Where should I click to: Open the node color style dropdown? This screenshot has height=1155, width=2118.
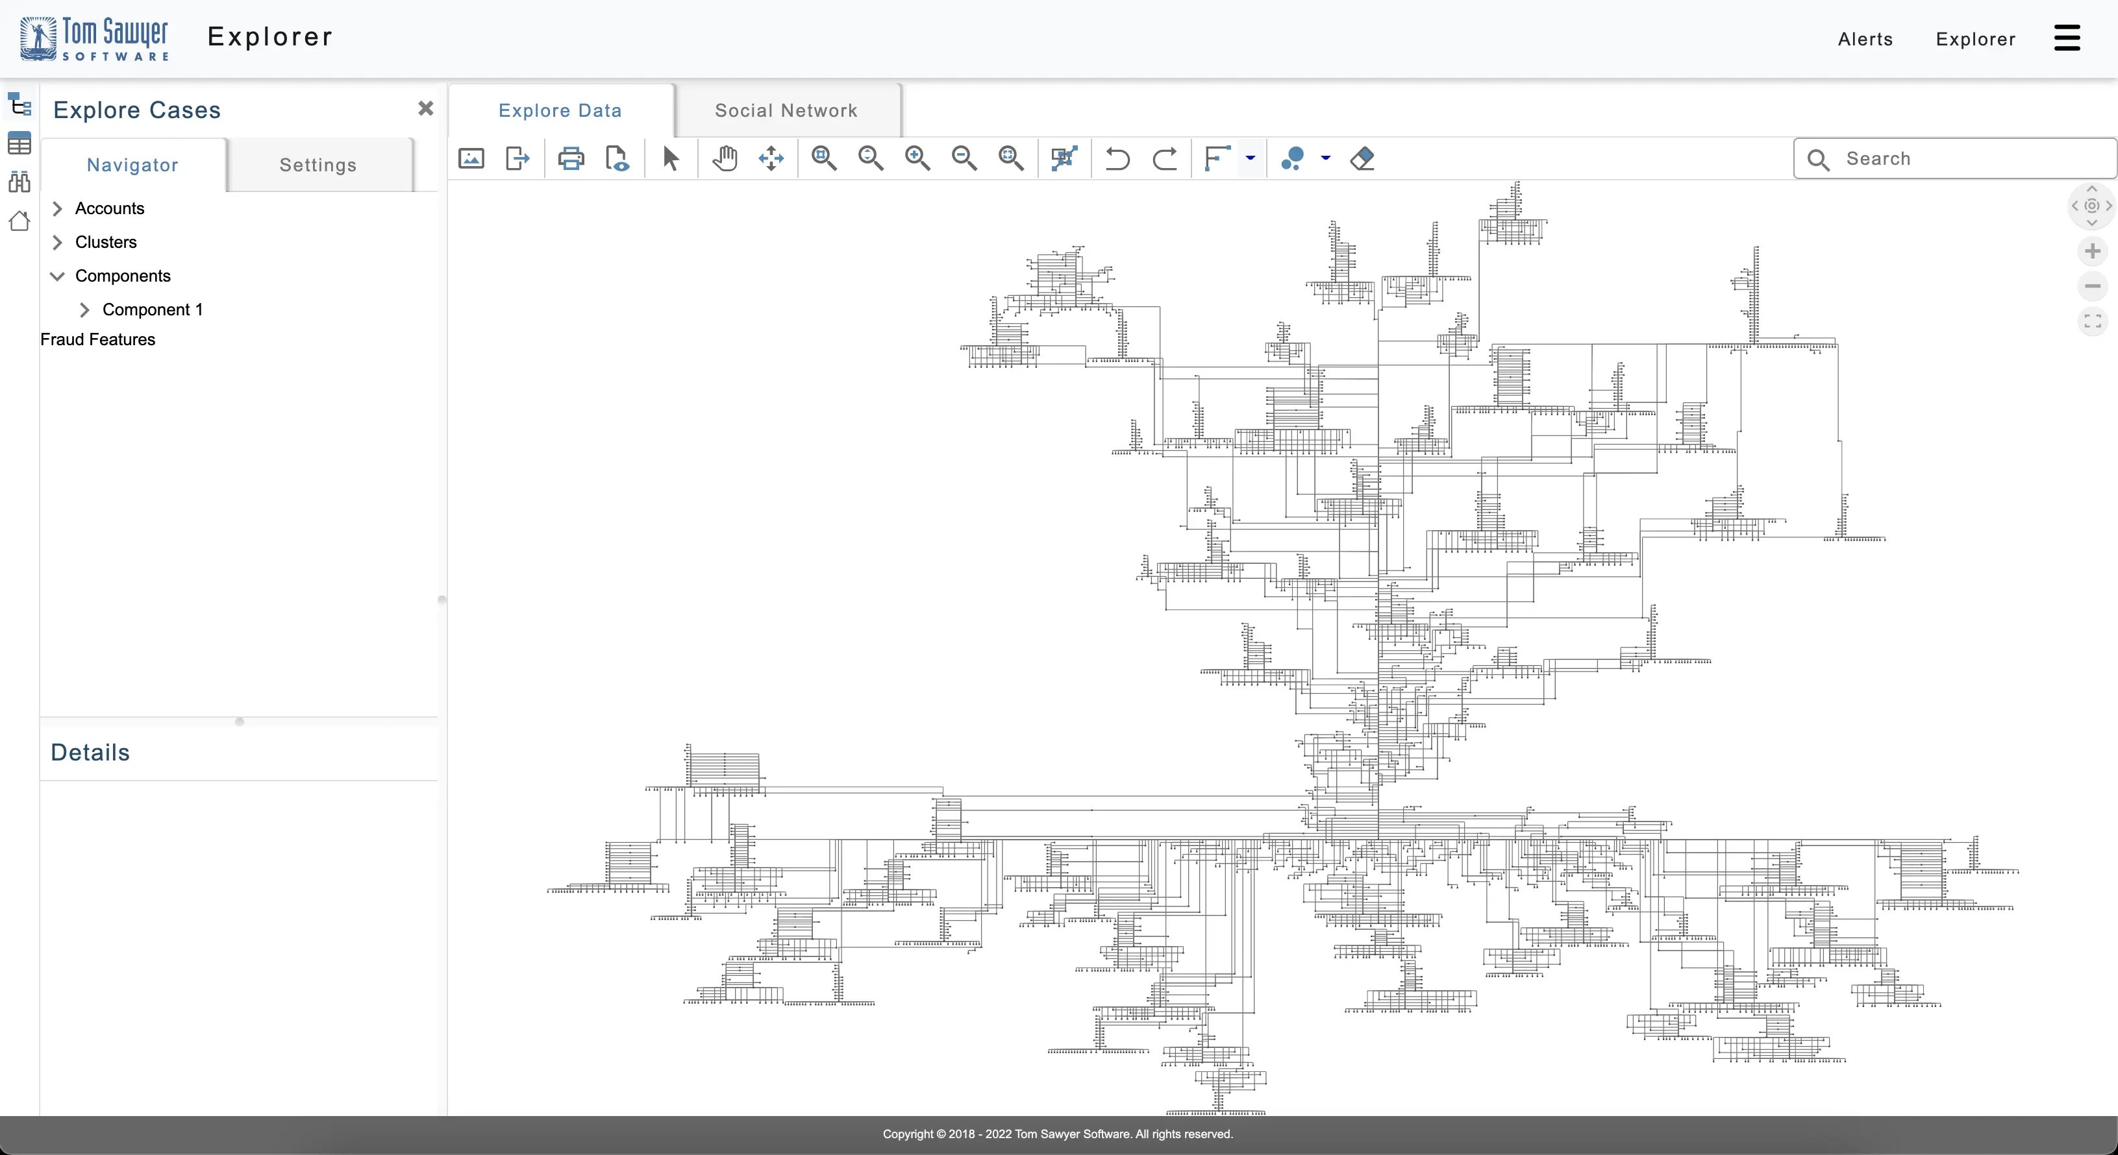[1323, 158]
